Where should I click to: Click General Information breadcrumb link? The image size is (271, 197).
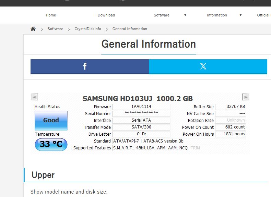(x=130, y=29)
